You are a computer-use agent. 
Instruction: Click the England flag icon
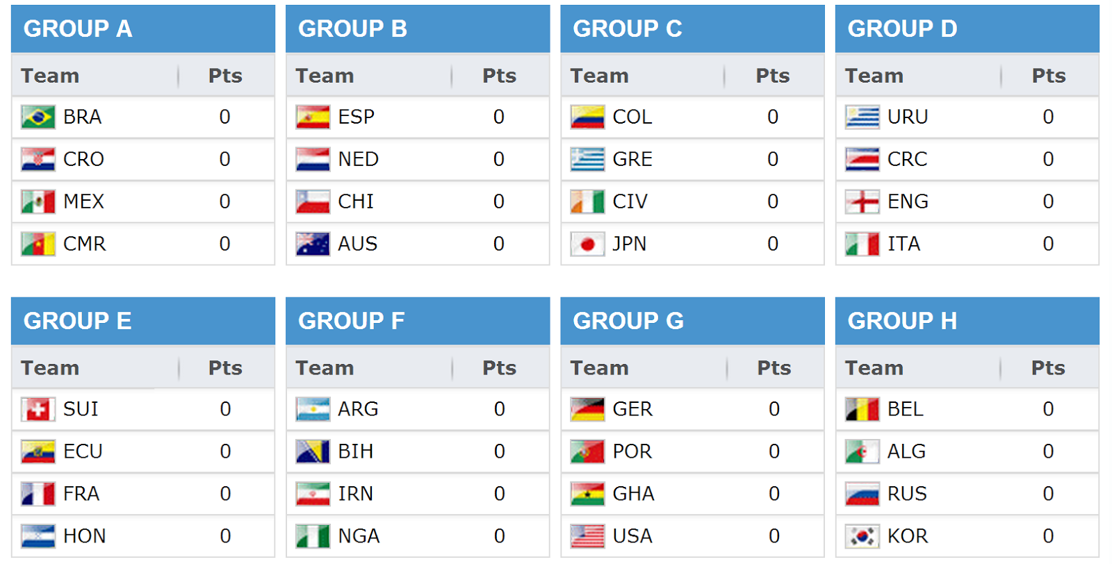click(862, 201)
